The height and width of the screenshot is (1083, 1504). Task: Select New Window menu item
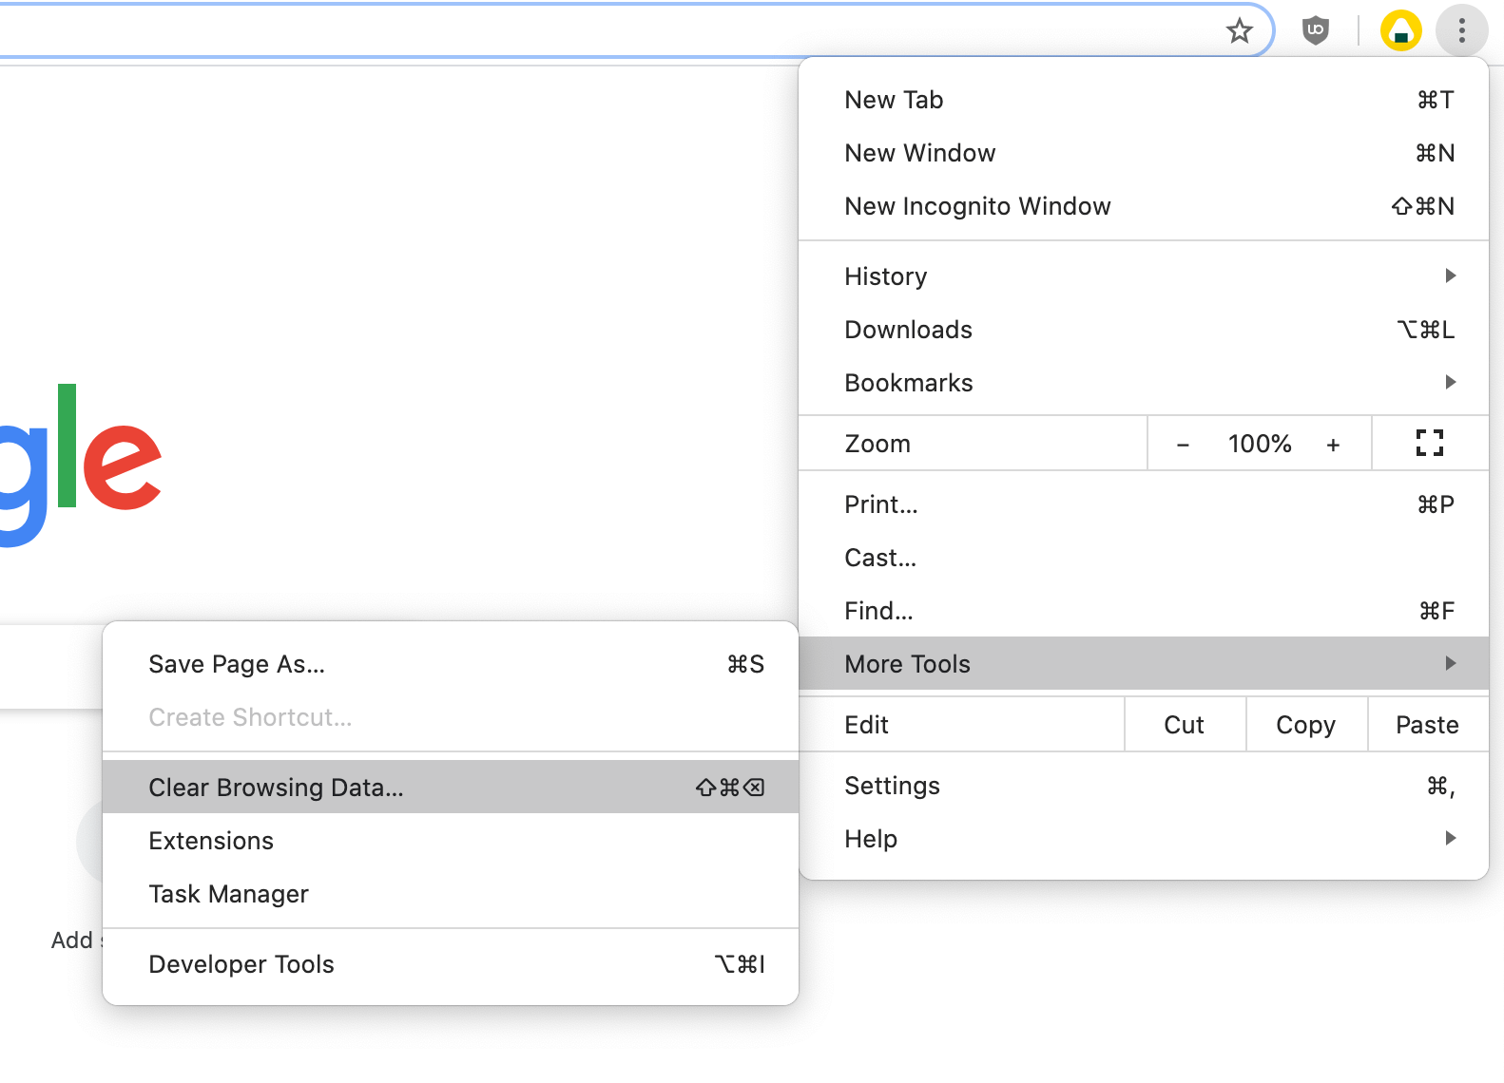(x=1144, y=153)
